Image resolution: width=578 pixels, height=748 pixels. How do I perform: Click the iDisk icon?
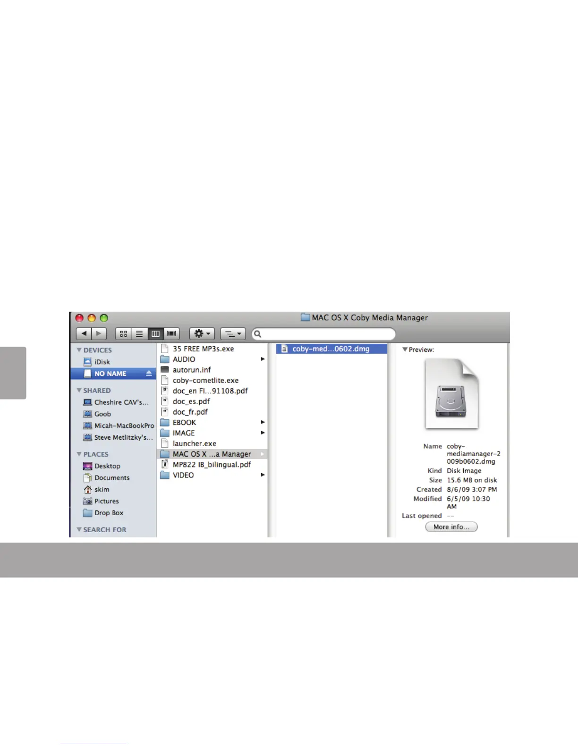coord(87,362)
